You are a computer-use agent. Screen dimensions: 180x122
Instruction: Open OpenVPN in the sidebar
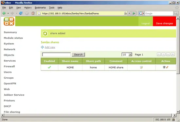coord(10,84)
